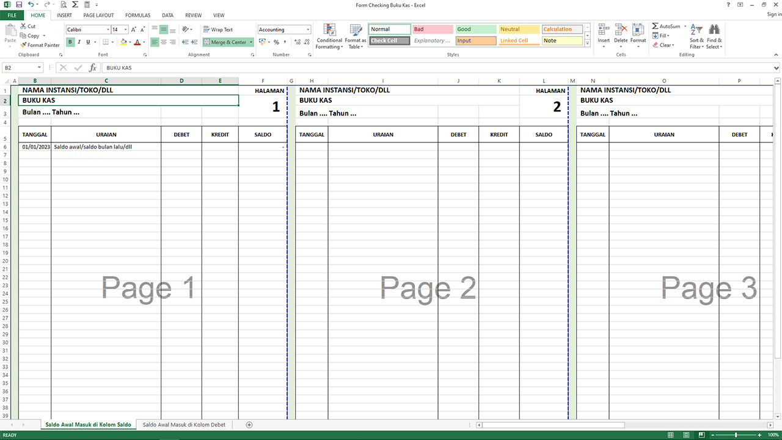
Task: Switch to INSERT ribbon tab
Action: click(x=64, y=15)
